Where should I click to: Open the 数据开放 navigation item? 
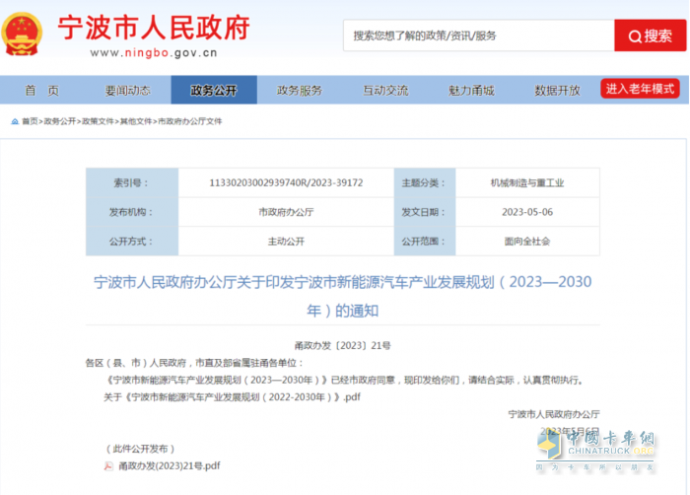coord(557,90)
